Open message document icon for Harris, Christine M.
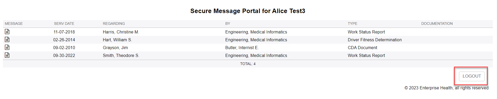The height and width of the screenshot is (99, 497). tap(7, 32)
